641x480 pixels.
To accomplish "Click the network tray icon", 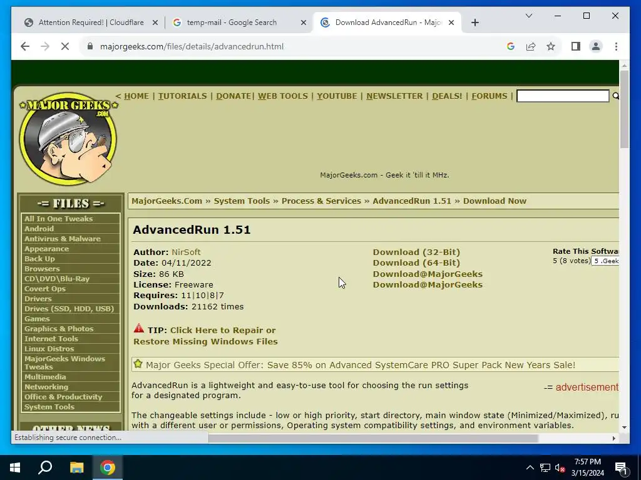I will [545, 467].
